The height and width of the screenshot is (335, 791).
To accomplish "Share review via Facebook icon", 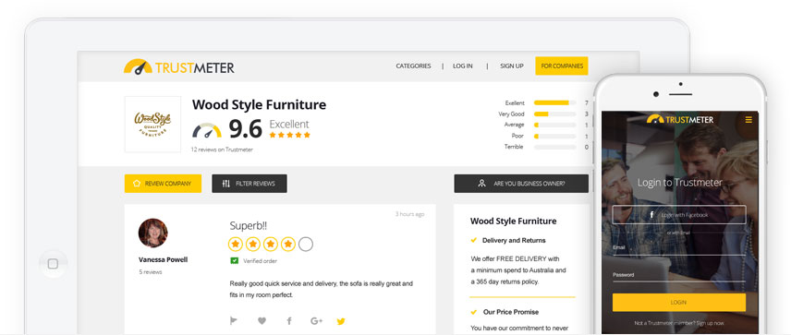I will pyautogui.click(x=289, y=321).
